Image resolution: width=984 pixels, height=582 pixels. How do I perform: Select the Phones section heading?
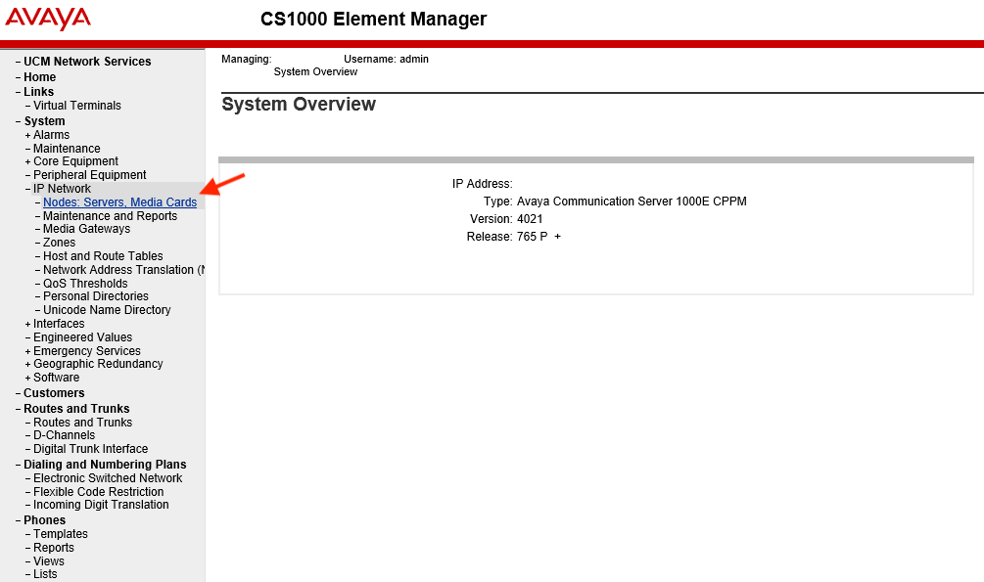[x=45, y=520]
